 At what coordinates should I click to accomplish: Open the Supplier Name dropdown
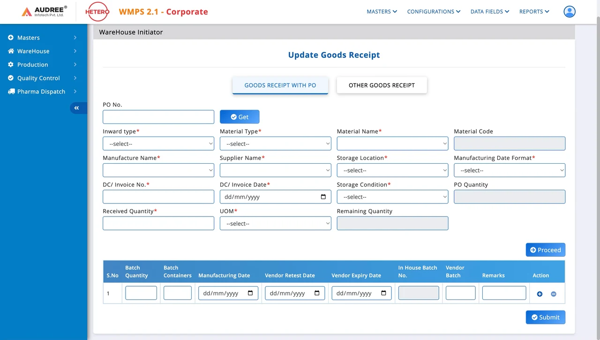pos(276,170)
